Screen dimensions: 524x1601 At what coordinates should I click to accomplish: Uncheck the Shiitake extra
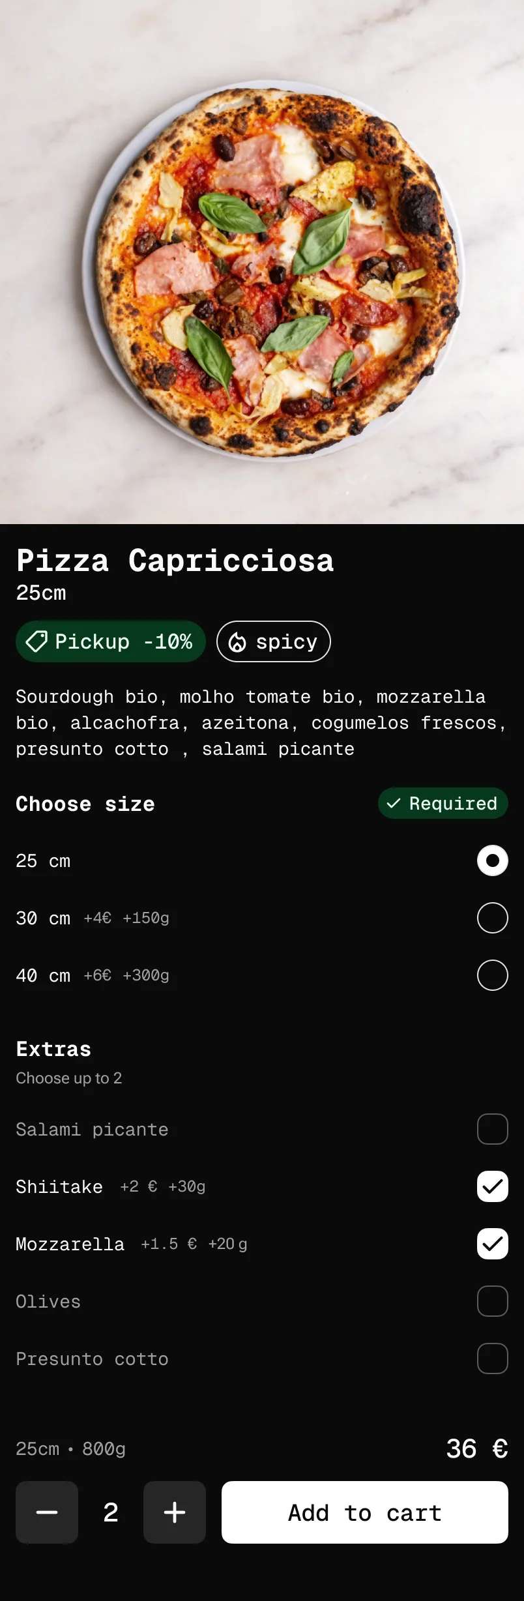tap(492, 1186)
